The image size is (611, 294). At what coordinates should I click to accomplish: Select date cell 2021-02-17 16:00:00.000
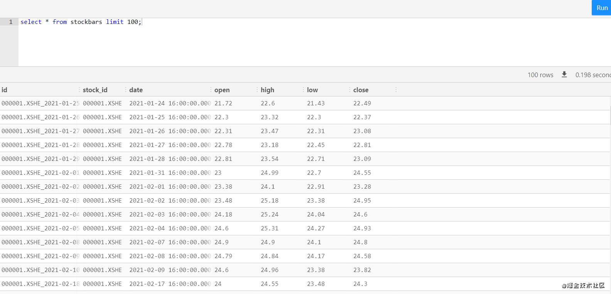coord(170,284)
